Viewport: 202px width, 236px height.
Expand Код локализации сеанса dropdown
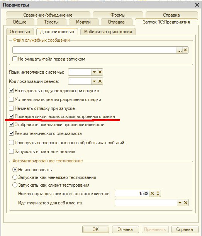point(94,81)
